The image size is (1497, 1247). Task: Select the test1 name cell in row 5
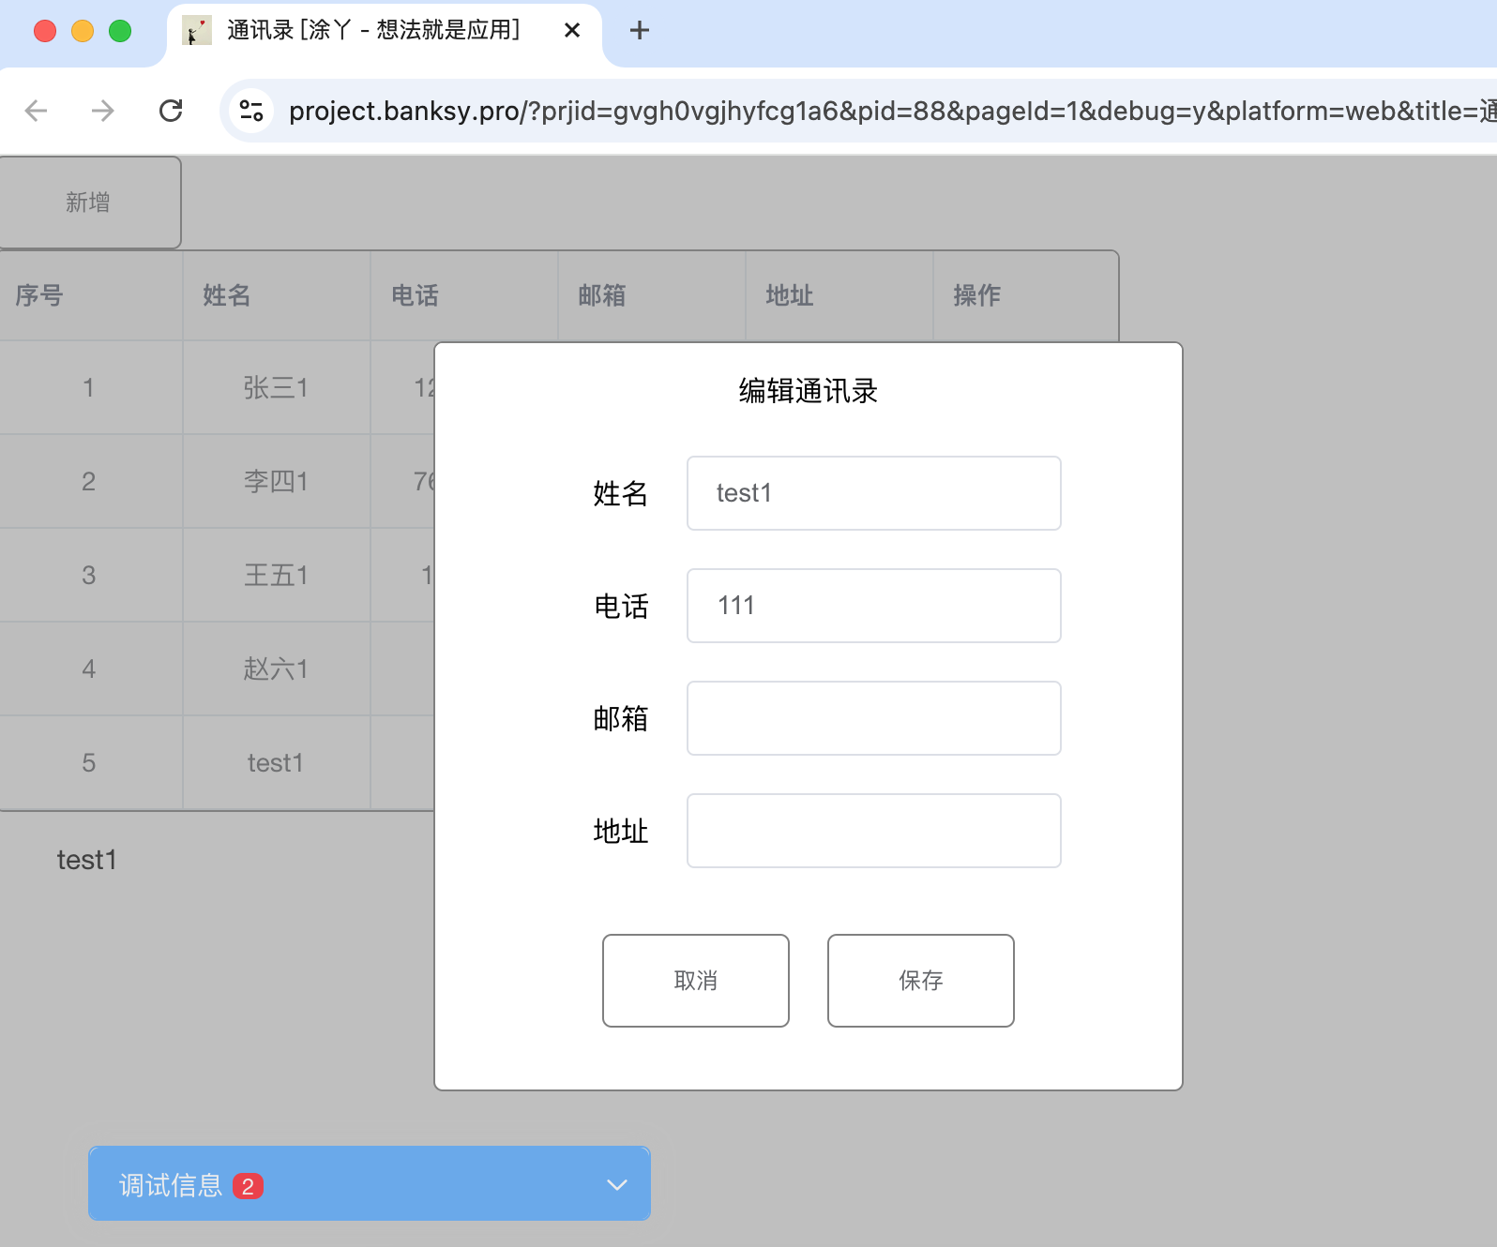(x=276, y=762)
